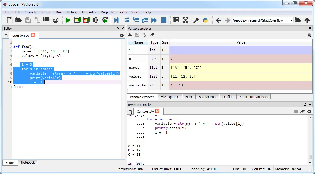The image size is (315, 174).
Task: Open the IPython console options gear menu
Action: 309,111
